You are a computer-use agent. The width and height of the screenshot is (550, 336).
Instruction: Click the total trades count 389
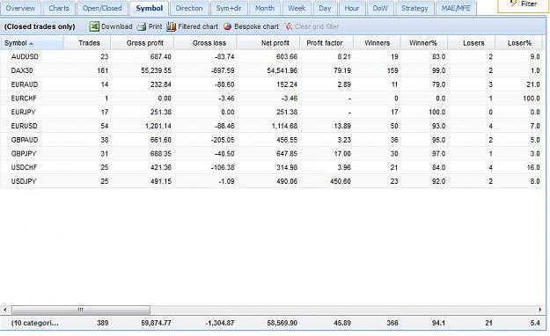[x=102, y=323]
